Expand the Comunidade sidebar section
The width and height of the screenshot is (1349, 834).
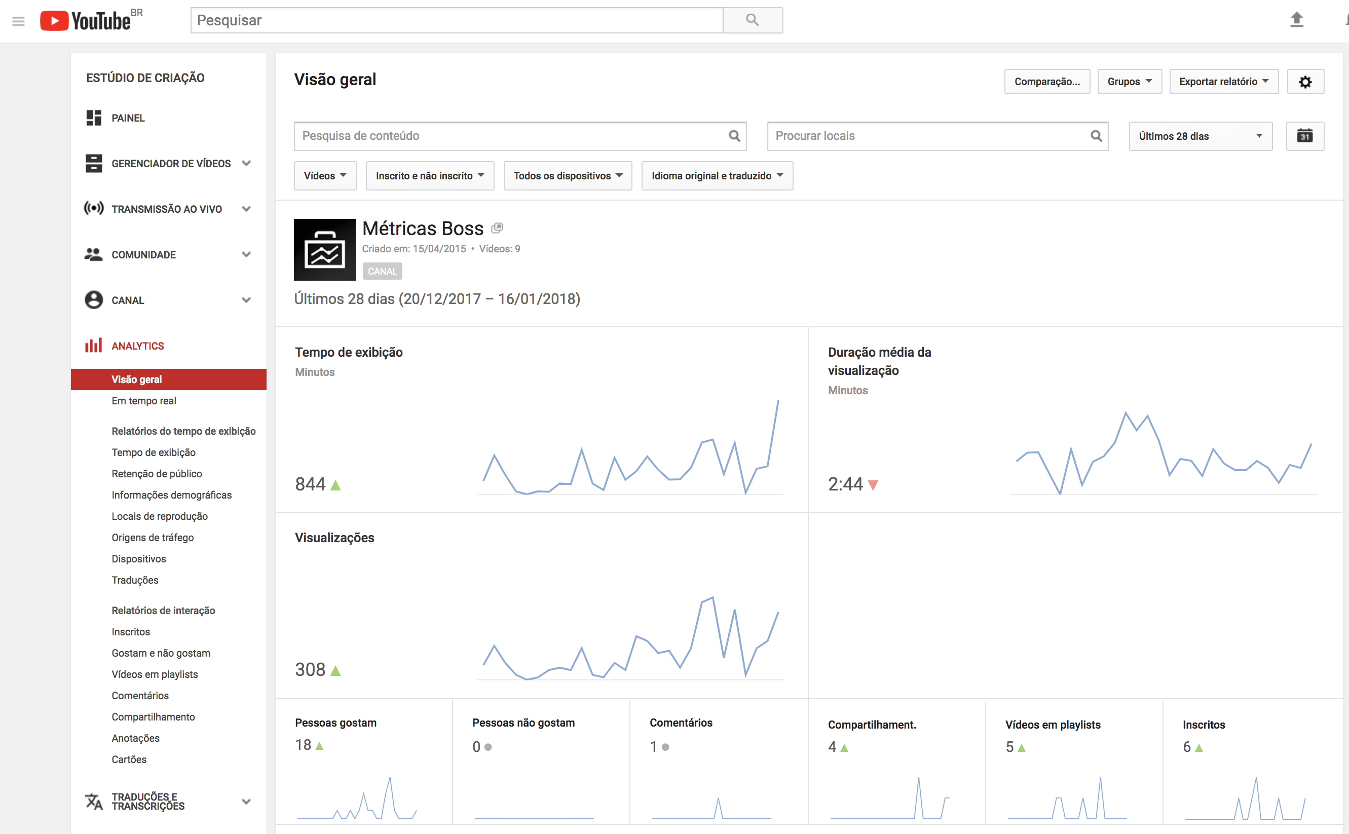(246, 254)
